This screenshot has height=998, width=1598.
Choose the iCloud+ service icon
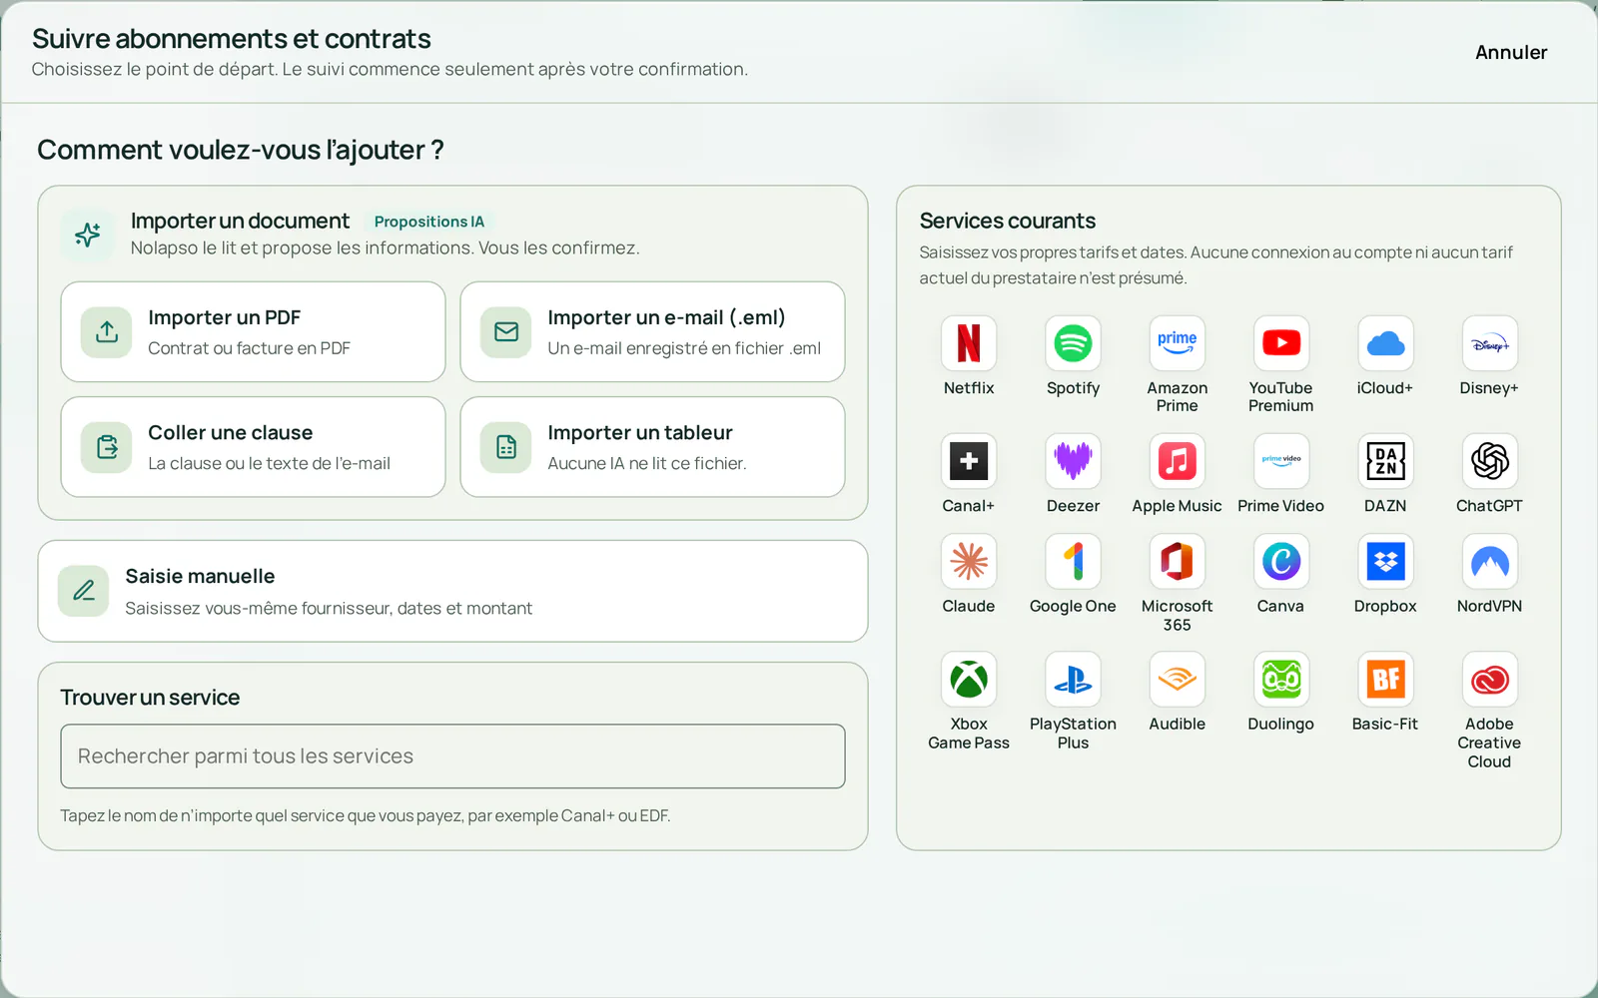1385,343
